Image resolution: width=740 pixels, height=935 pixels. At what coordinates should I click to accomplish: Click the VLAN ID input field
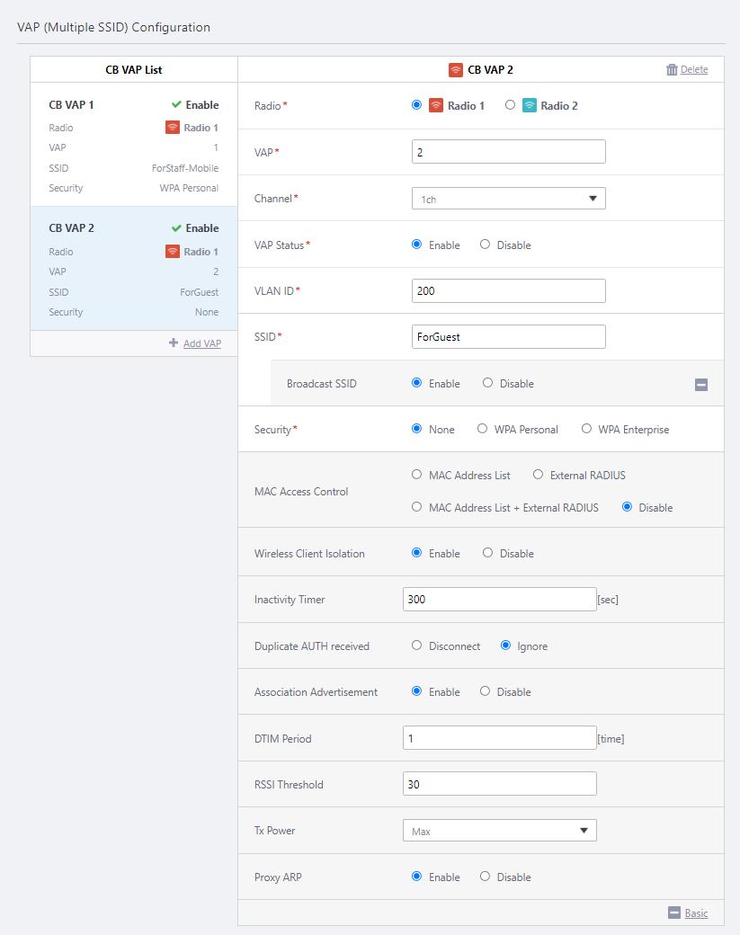point(508,290)
